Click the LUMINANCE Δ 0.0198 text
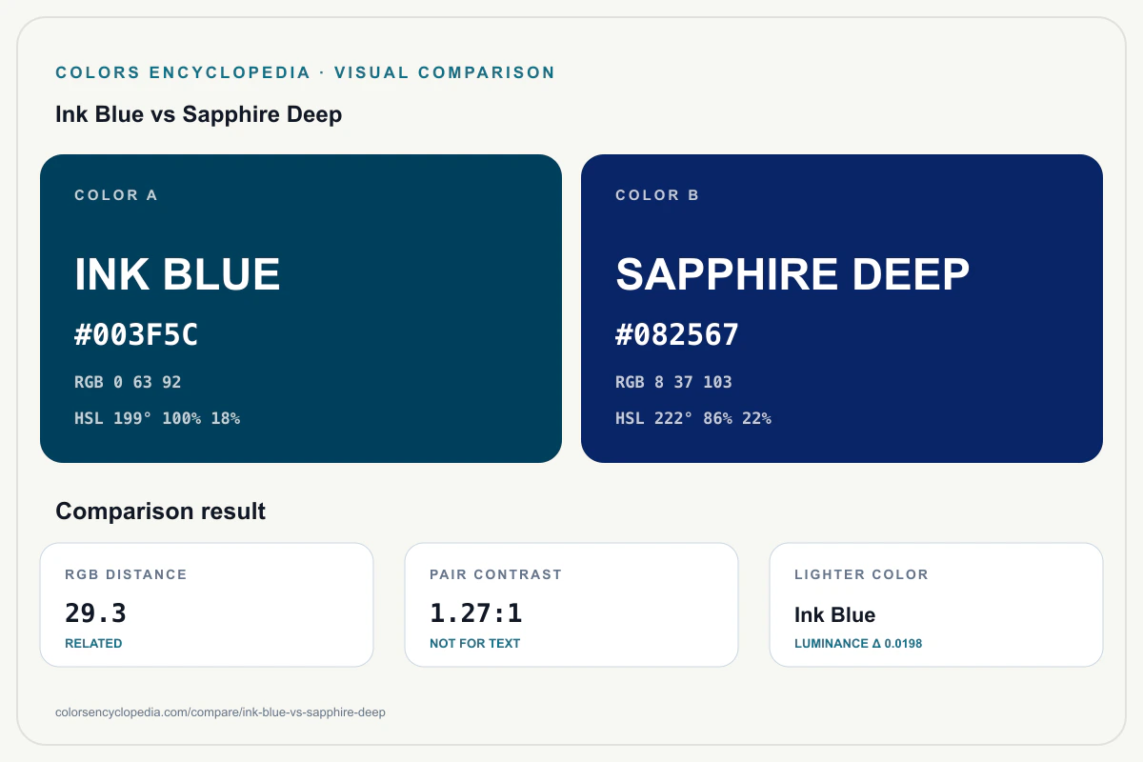The height and width of the screenshot is (762, 1143). pyautogui.click(x=858, y=643)
